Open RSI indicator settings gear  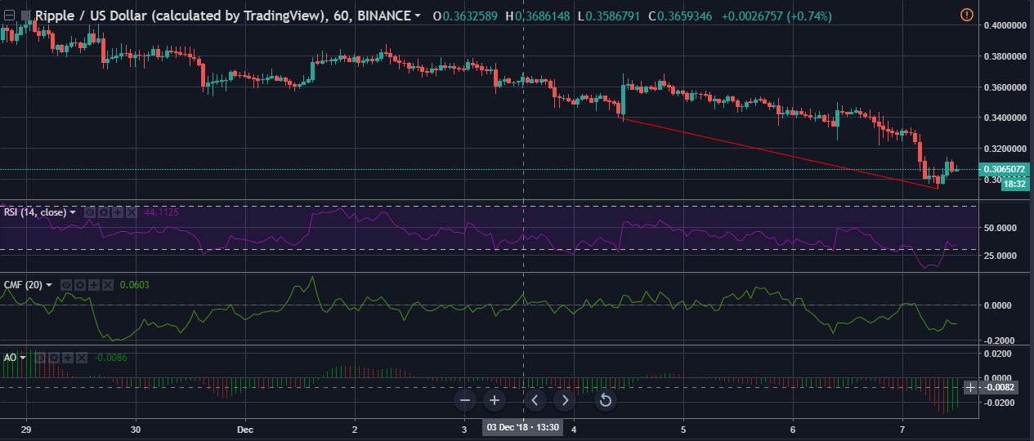[104, 212]
